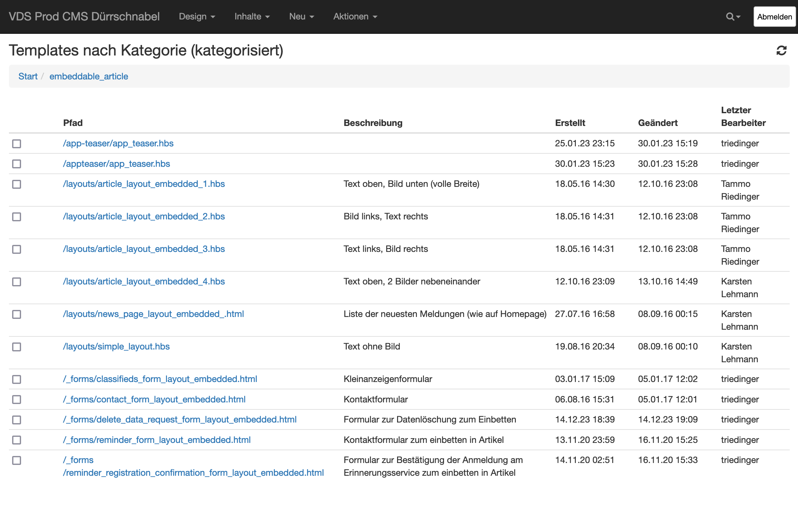Open the Inhalte dropdown menu
The height and width of the screenshot is (507, 798).
[252, 17]
